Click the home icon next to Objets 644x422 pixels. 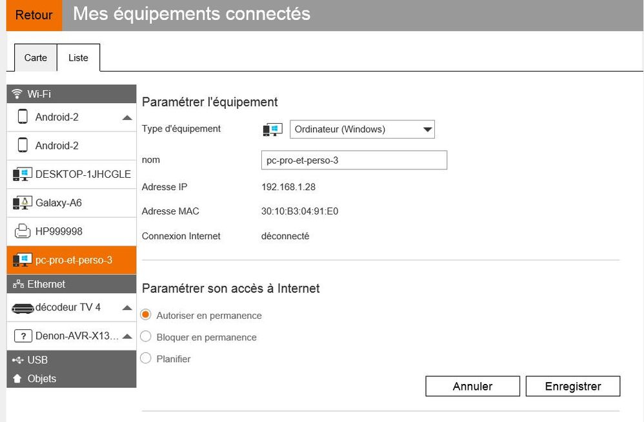(17, 379)
